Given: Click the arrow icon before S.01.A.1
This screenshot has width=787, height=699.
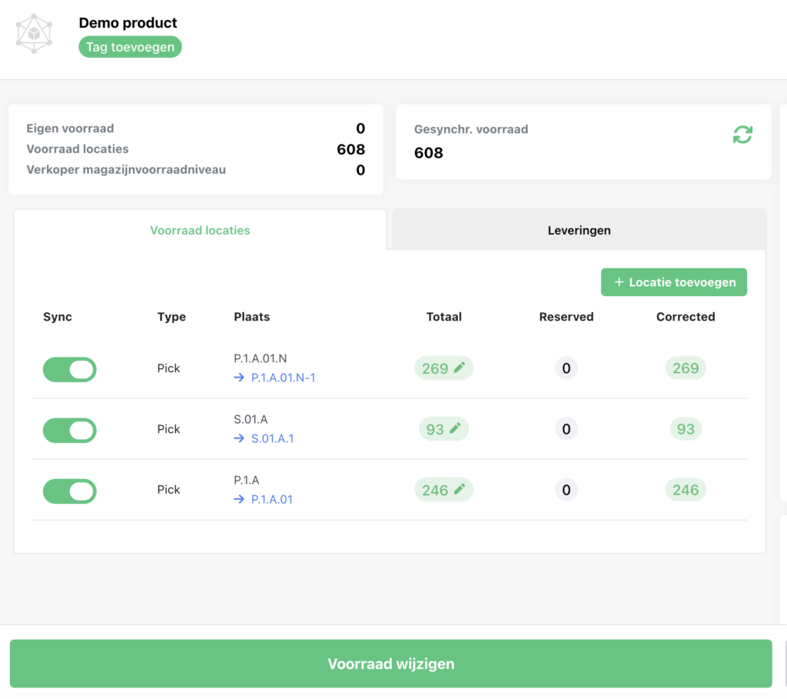Looking at the screenshot, I should coord(240,438).
